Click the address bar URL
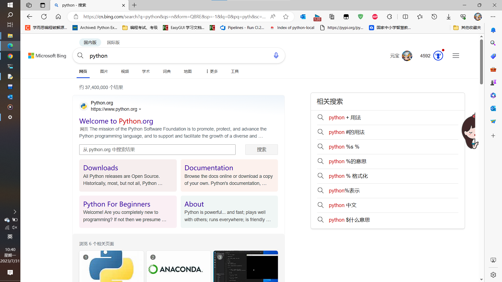 (174, 17)
